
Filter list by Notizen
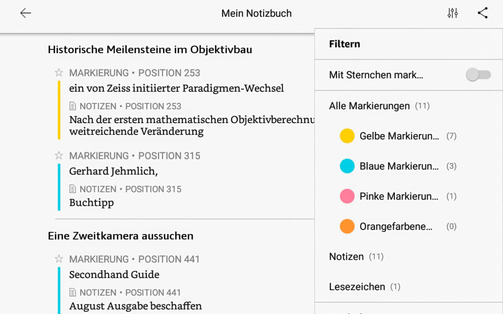click(x=347, y=257)
